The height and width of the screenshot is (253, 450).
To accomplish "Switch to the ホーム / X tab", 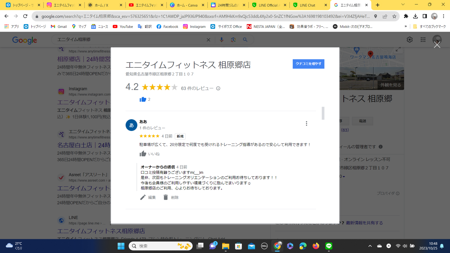I will (x=105, y=5).
